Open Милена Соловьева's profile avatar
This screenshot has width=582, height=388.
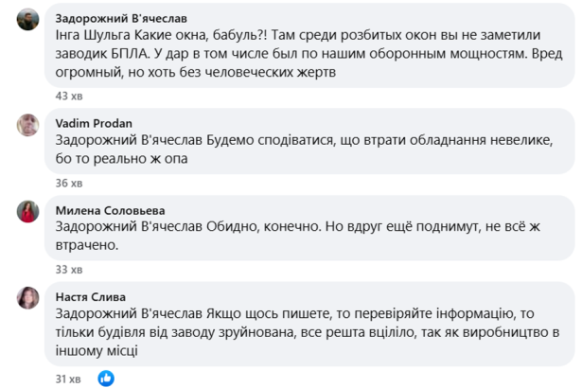[27, 212]
